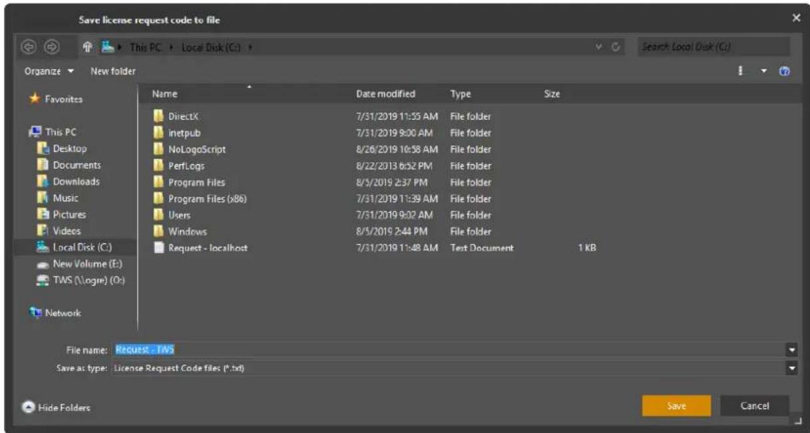Screen dimensions: 810x433
Task: Select This PC in the sidebar
Action: pos(52,132)
